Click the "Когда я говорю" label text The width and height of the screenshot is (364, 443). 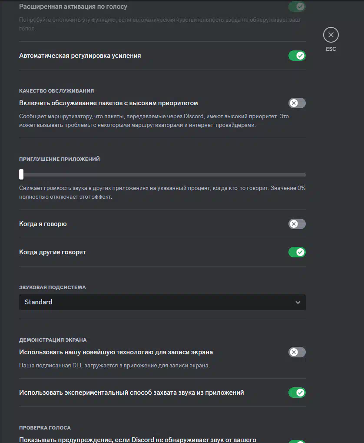click(43, 224)
